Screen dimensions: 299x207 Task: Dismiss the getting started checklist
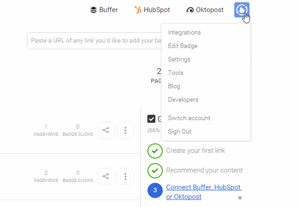click(240, 198)
